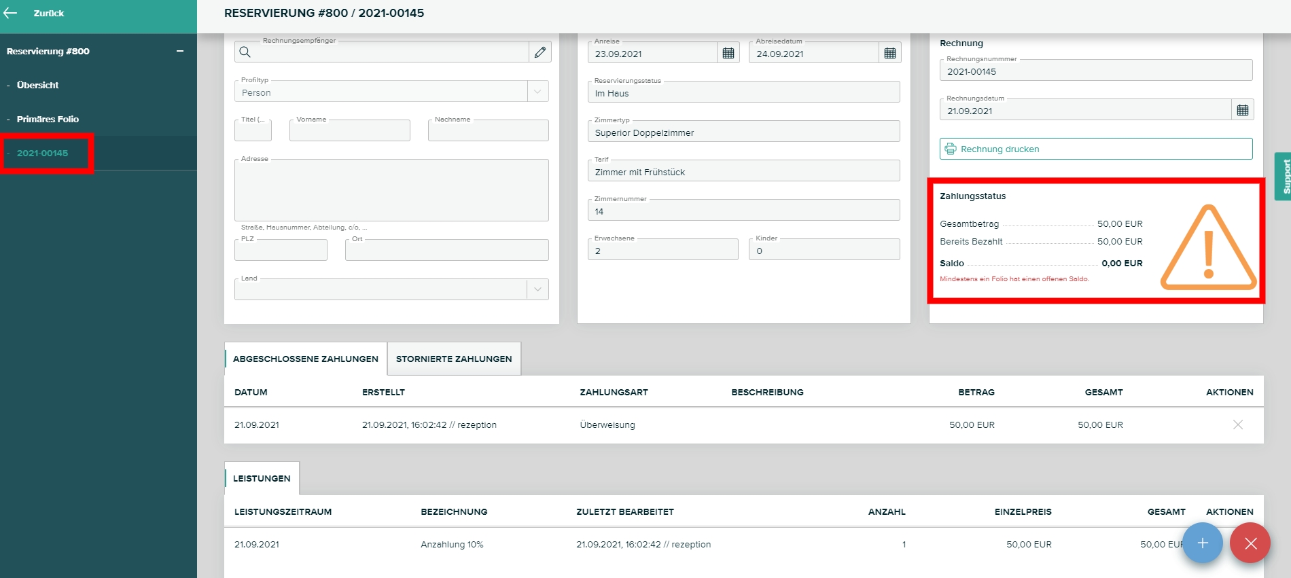The height and width of the screenshot is (578, 1291).
Task: Collapse the Reservierung #800 sidebar section
Action: click(180, 51)
